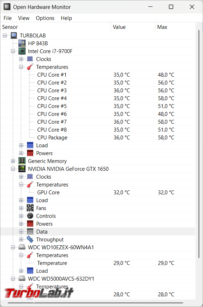Viewport: 203px width, 307px height.
Task: Click the GPU Powers red bars icon
Action: click(30, 224)
